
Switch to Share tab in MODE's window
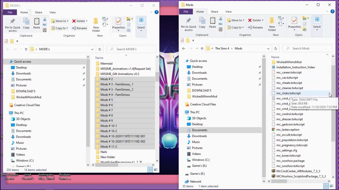click(x=38, y=12)
